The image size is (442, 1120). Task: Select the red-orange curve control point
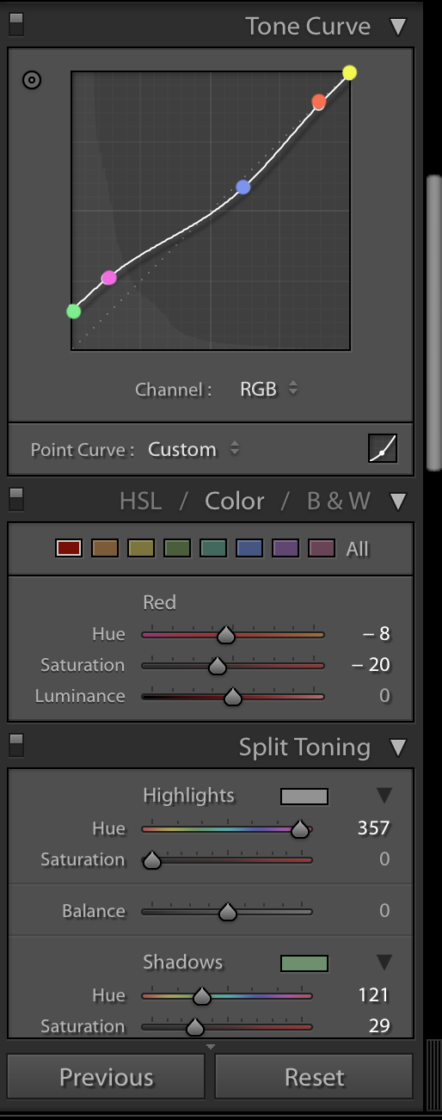(319, 102)
